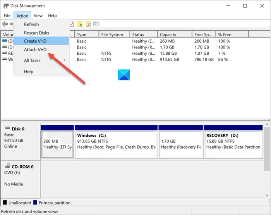The image size is (271, 215).
Task: Click the 1.07 GB free space cell
Action: click(x=202, y=53)
